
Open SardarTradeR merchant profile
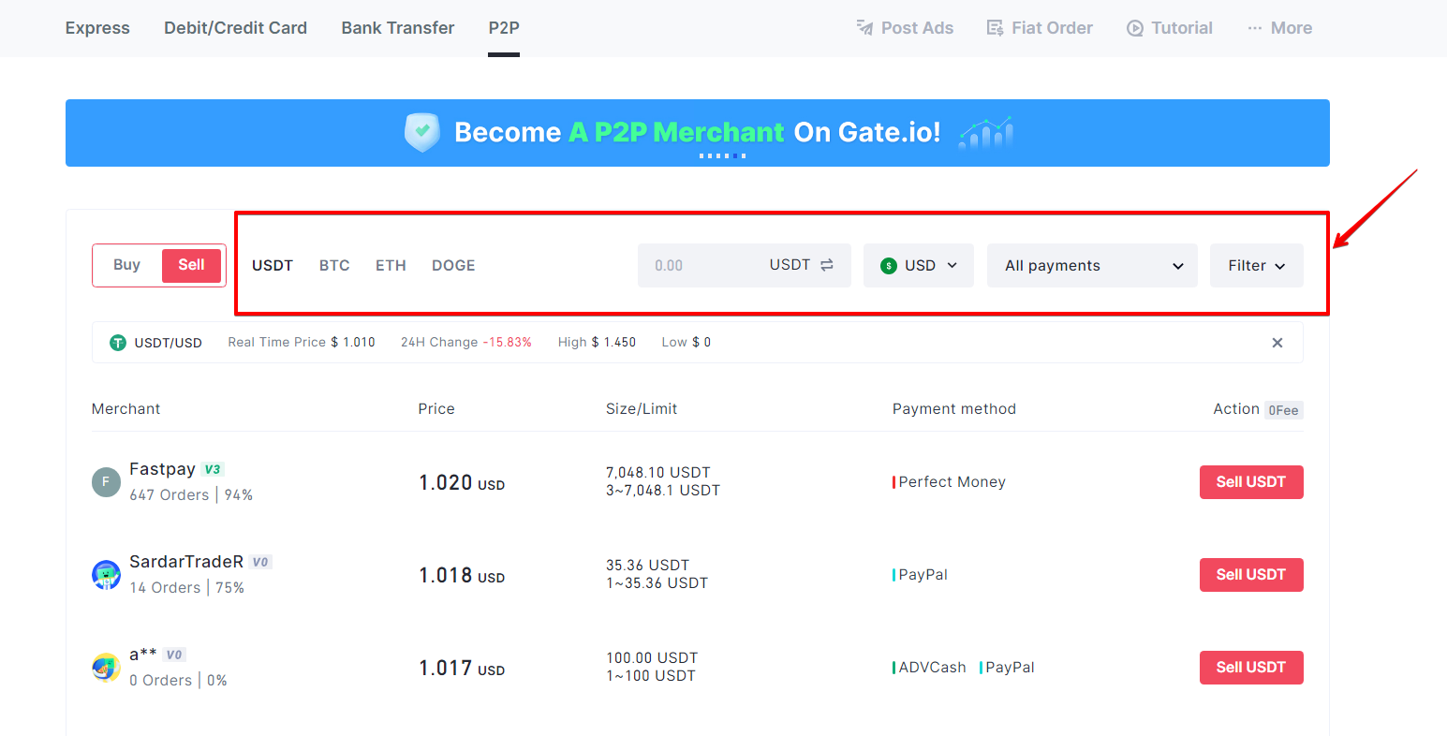[x=186, y=562]
